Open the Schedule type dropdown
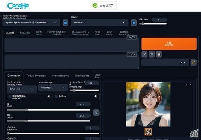The image size is (201, 140). tap(53, 87)
